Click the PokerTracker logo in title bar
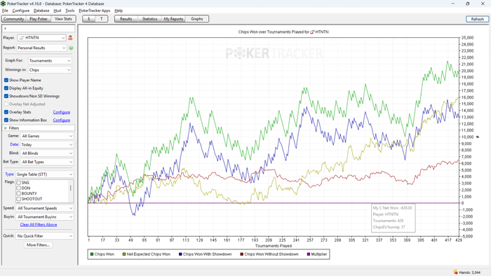The width and height of the screenshot is (491, 276). (3, 4)
